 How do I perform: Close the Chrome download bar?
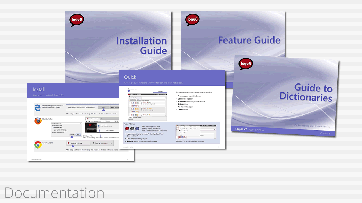coord(111,143)
